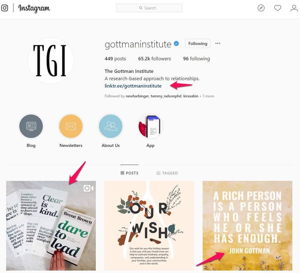Expand the '+ 1 more' followers list
Image resolution: width=300 pixels, height=273 pixels.
[x=207, y=96]
